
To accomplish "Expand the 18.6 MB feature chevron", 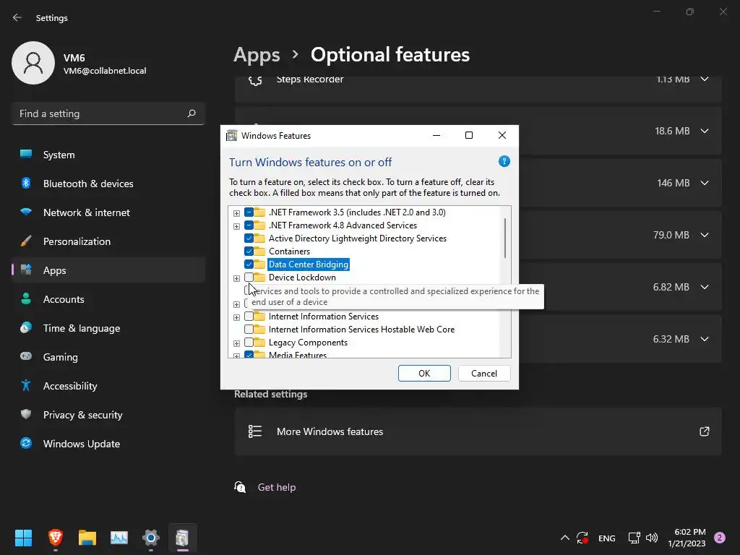I will click(705, 131).
